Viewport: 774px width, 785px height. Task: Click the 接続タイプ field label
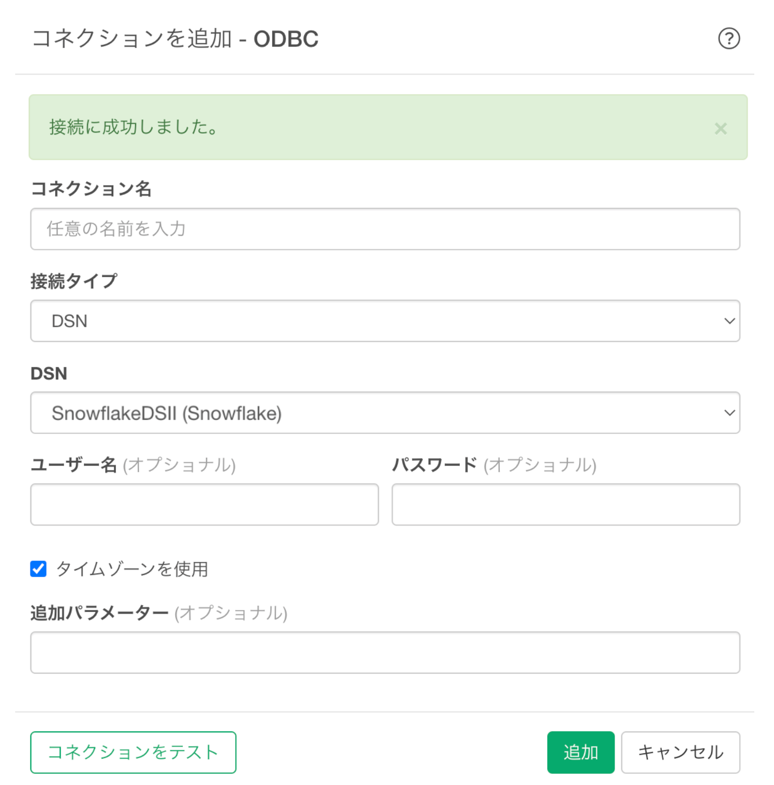tap(74, 281)
